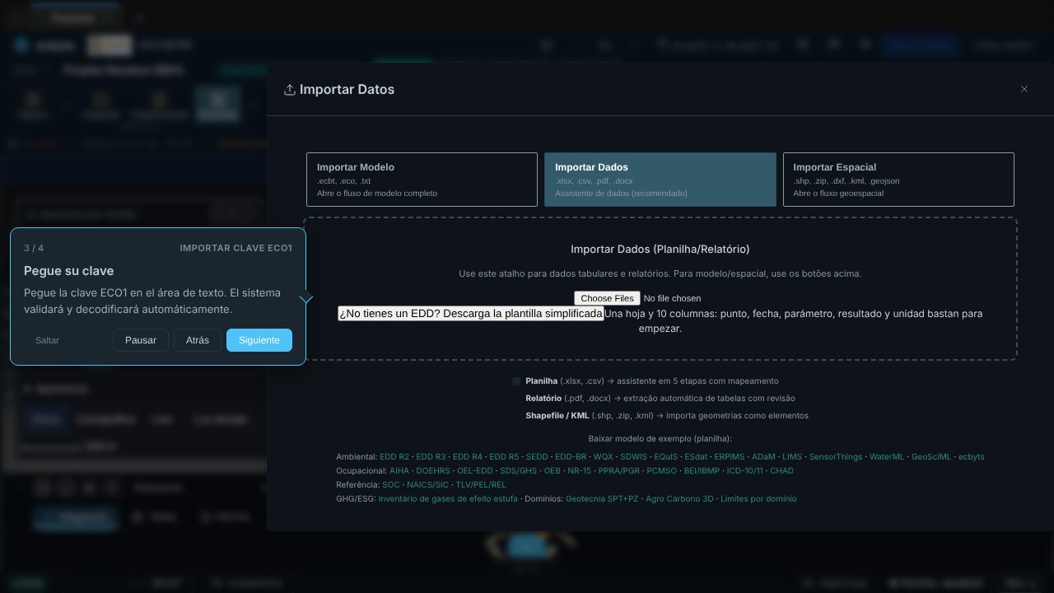Open the ERPIMS template link
Viewport: 1054px width, 593px height.
730,456
